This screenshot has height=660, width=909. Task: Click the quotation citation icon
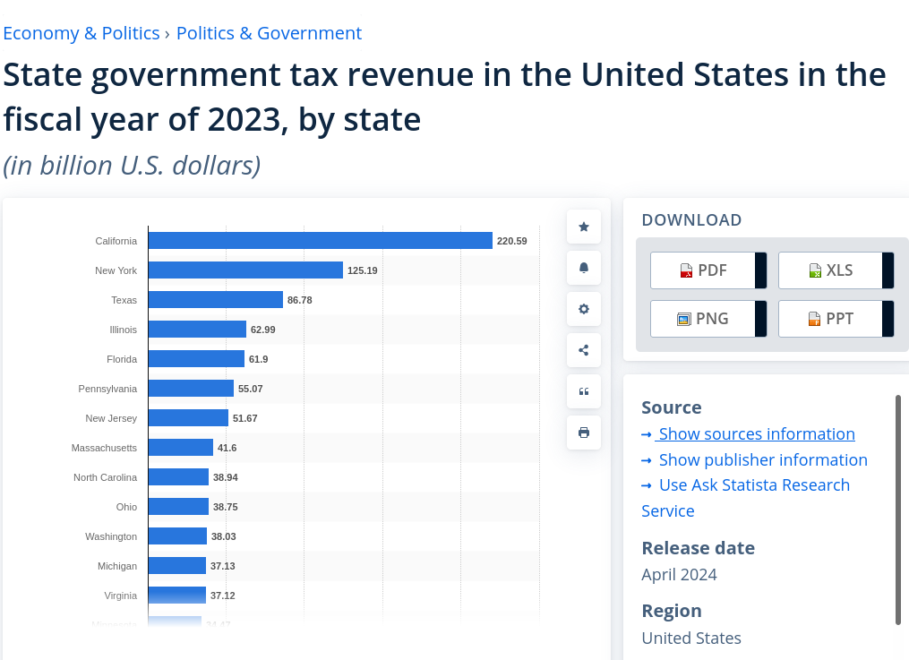[584, 391]
